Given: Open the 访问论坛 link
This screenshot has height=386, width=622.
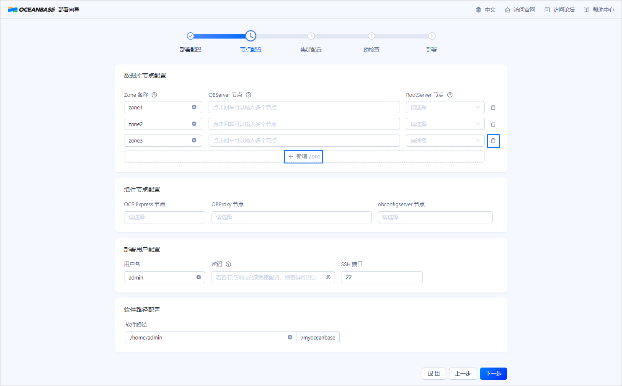Looking at the screenshot, I should [x=564, y=10].
